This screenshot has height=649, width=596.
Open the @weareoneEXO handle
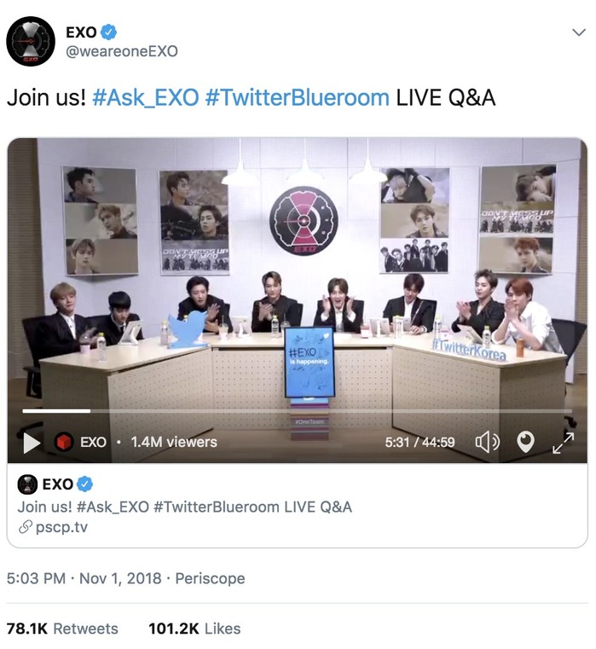[x=122, y=51]
